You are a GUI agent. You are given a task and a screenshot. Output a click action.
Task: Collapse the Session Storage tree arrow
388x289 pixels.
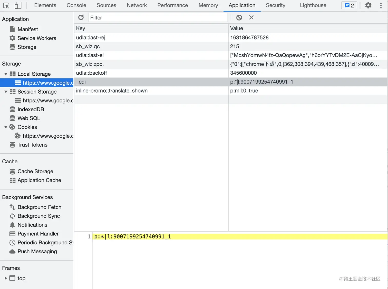(6, 92)
